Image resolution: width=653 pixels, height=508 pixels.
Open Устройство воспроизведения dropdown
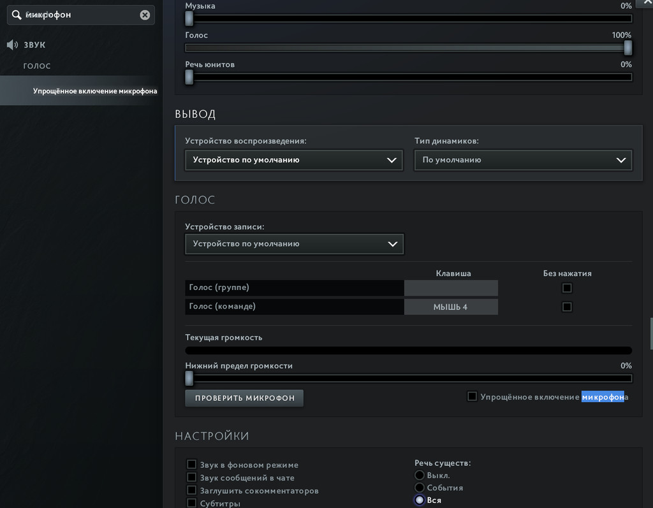tap(294, 160)
